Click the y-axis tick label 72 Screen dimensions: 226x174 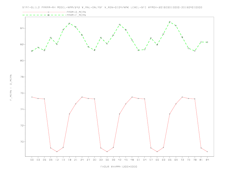point(22,126)
